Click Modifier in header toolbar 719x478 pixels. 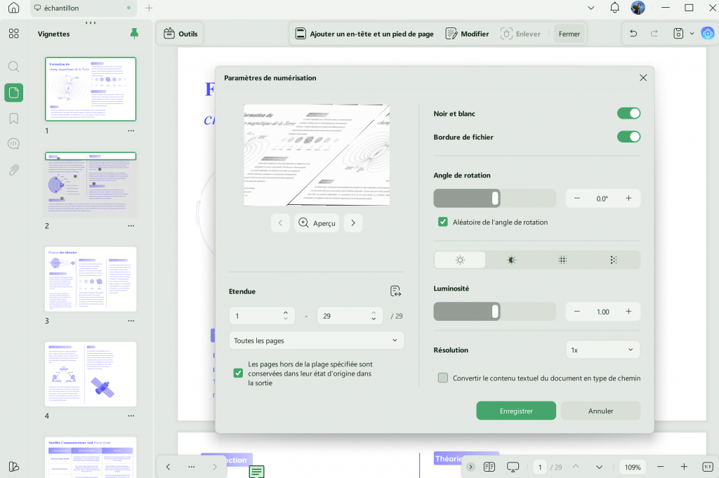click(467, 34)
